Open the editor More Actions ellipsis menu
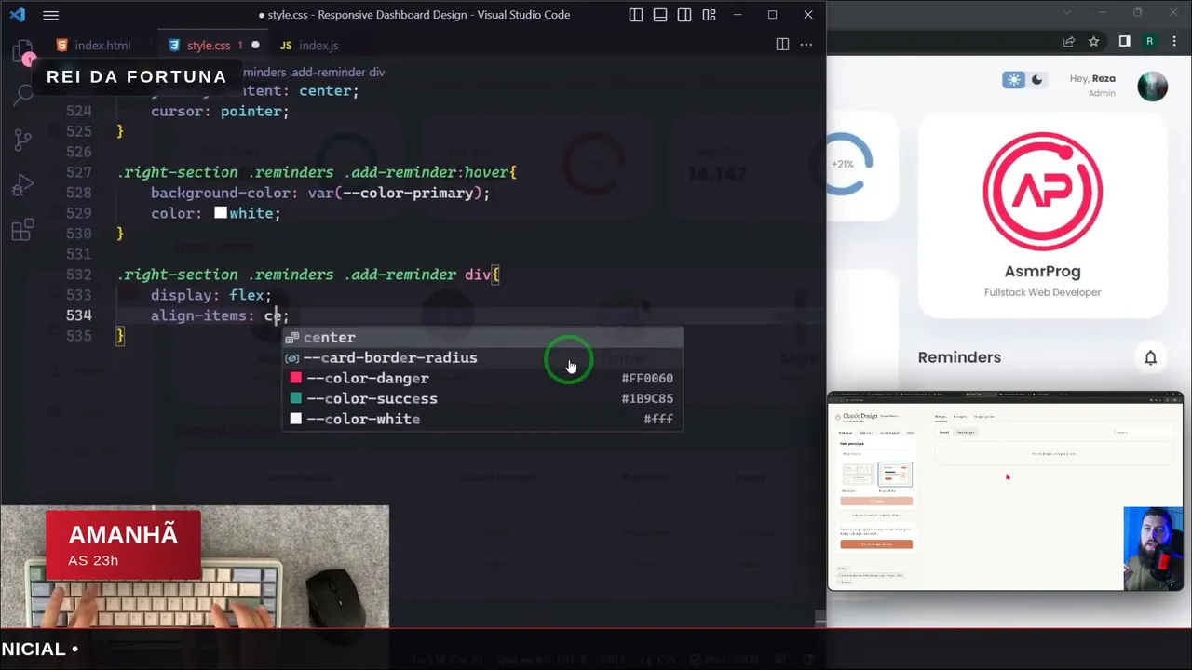Screen dimensions: 1192x670 pos(806,45)
